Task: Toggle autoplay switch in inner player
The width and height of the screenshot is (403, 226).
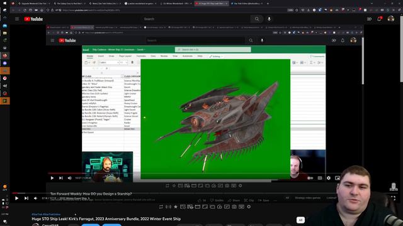Action: [x=310, y=178]
